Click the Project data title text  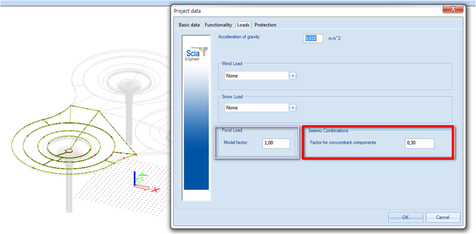pos(187,11)
